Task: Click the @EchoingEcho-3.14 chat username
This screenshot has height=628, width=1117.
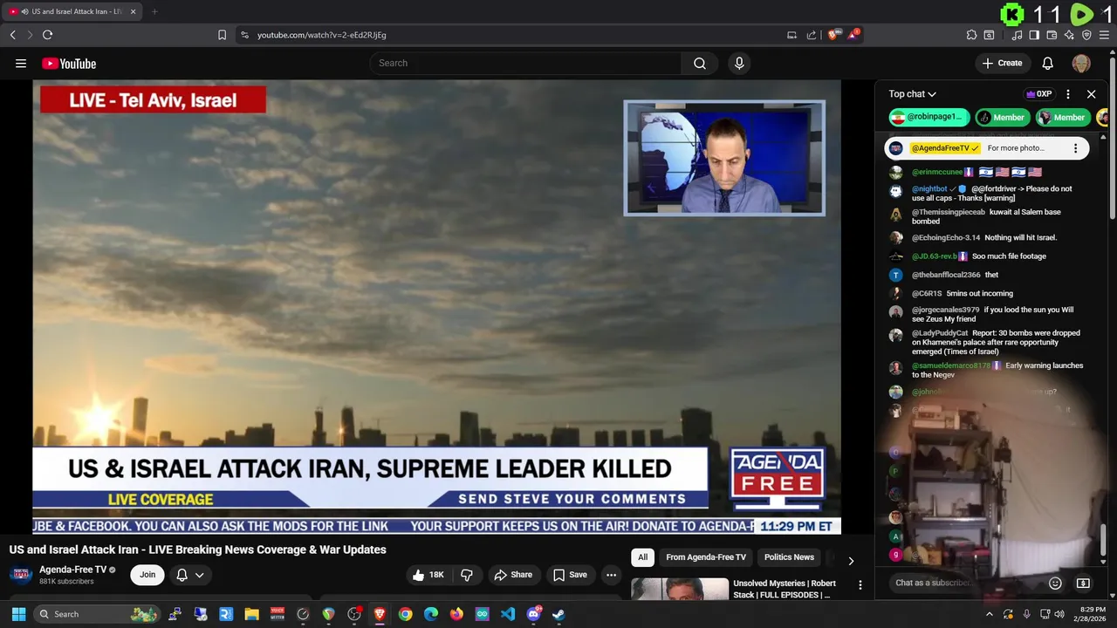Action: click(x=946, y=237)
